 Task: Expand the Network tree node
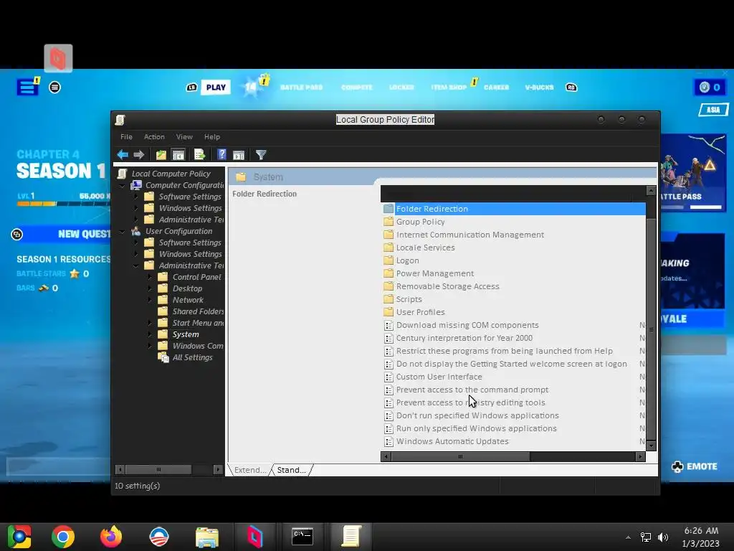[x=150, y=300]
